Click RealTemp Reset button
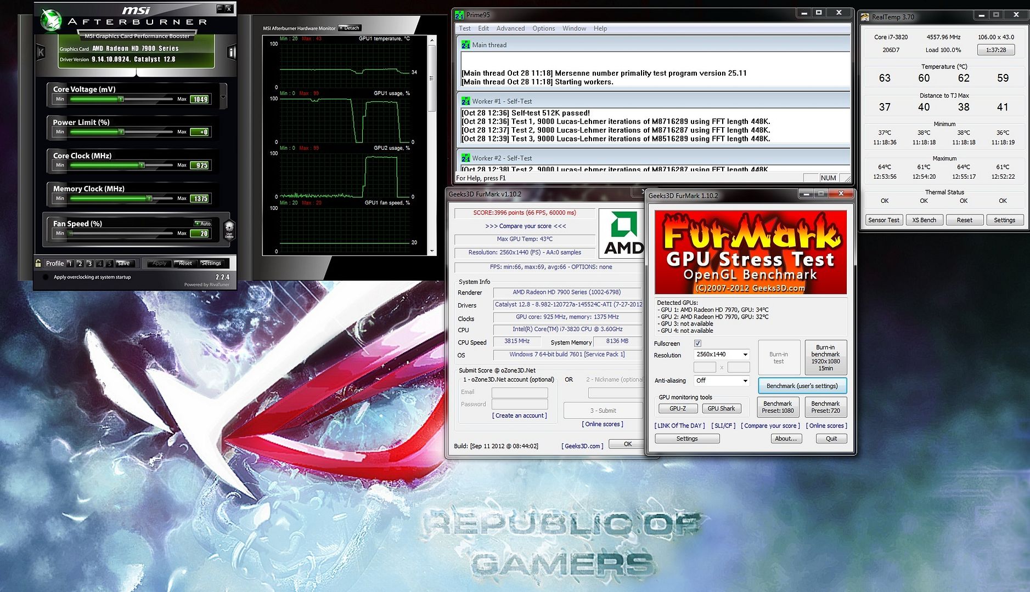 (x=964, y=220)
